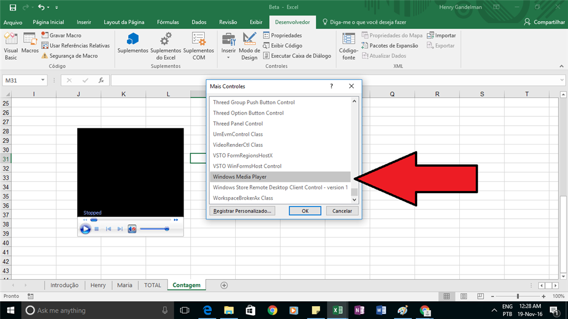Collapse the ribbon with the chevron
Image resolution: width=568 pixels, height=319 pixels.
tap(561, 66)
